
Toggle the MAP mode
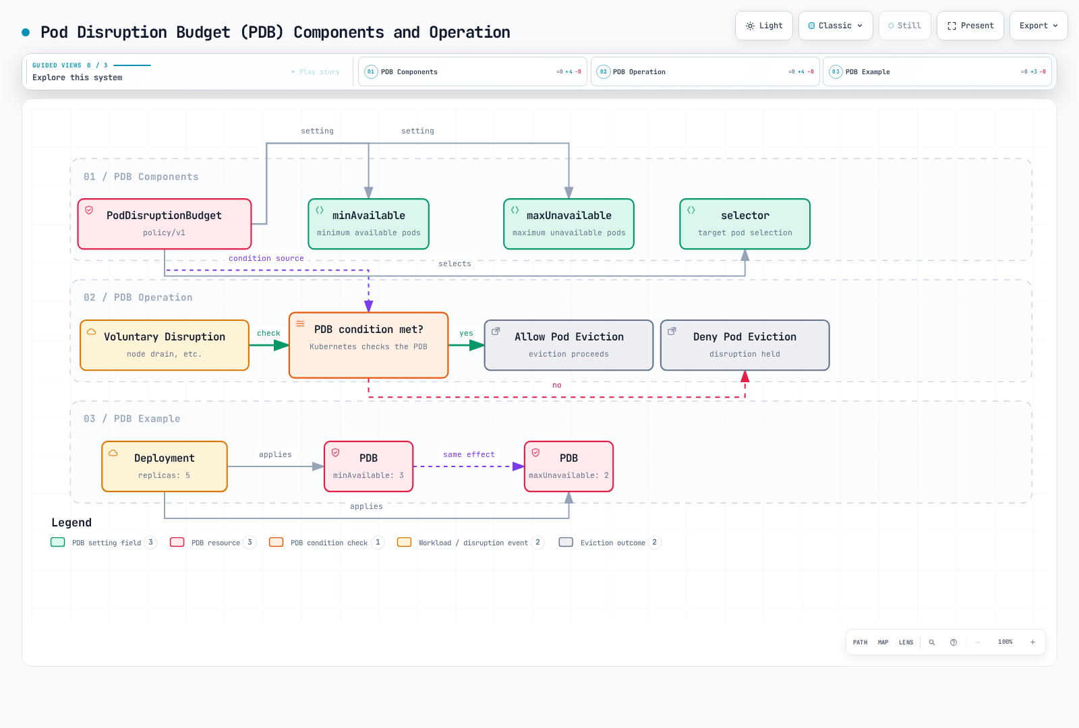(883, 642)
